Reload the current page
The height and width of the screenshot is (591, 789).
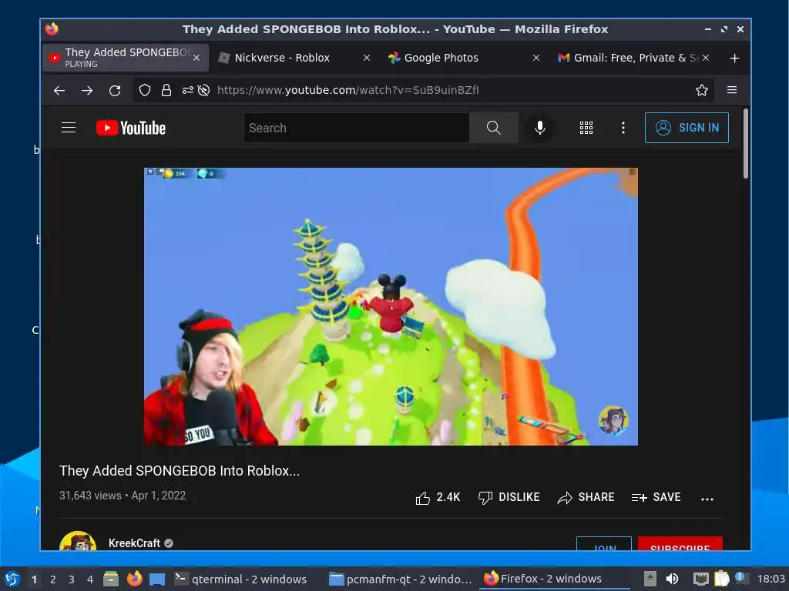[x=115, y=91]
